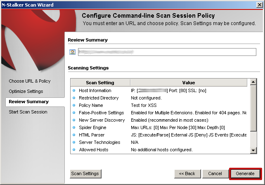Image resolution: width=265 pixels, height=185 pixels.
Task: Click the scroll-down arrow of settings list
Action: pos(253,150)
